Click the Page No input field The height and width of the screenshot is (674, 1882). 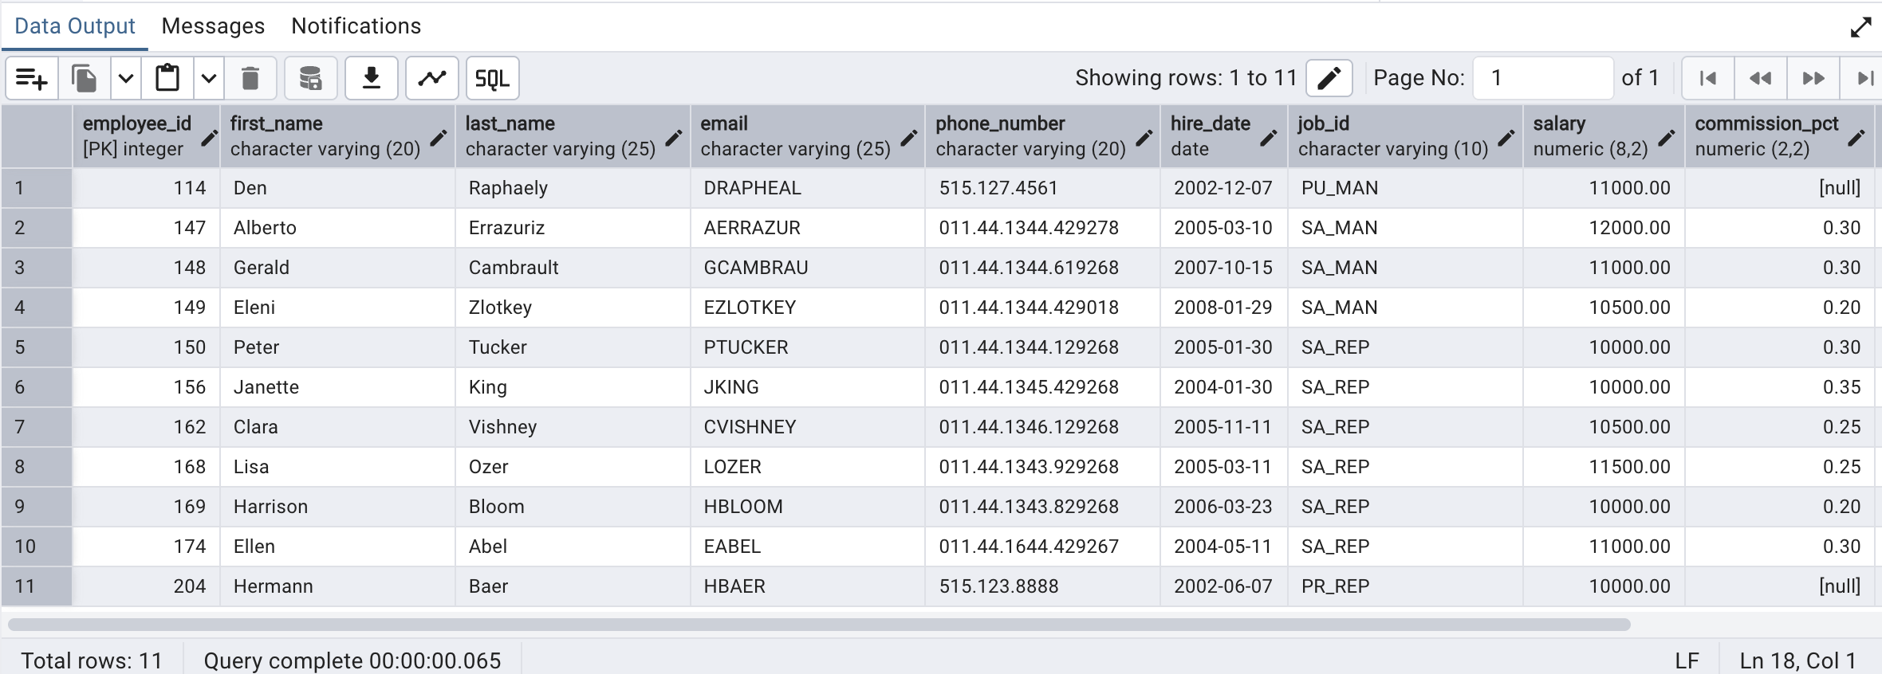(1542, 78)
